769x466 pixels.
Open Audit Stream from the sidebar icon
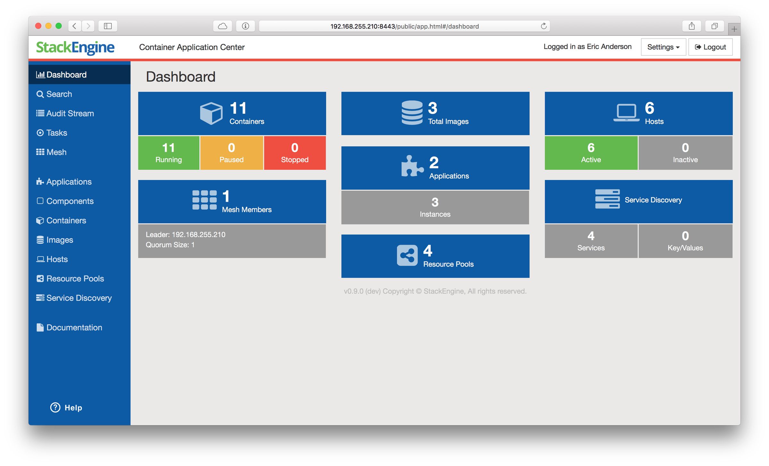[40, 113]
